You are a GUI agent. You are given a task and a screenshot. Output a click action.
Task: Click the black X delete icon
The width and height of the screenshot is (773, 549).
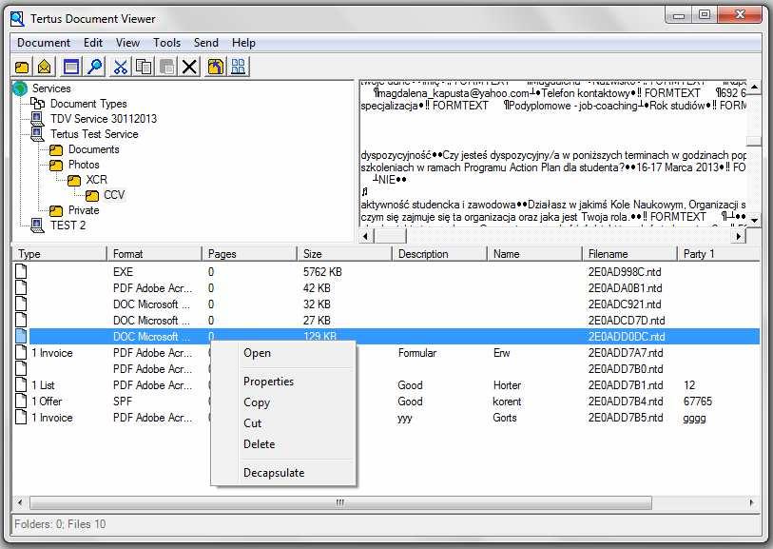[190, 67]
